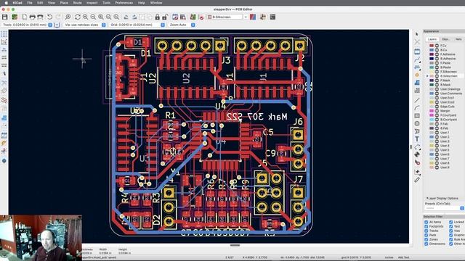
Task: Open the Track width dropdown
Action: coord(50,25)
